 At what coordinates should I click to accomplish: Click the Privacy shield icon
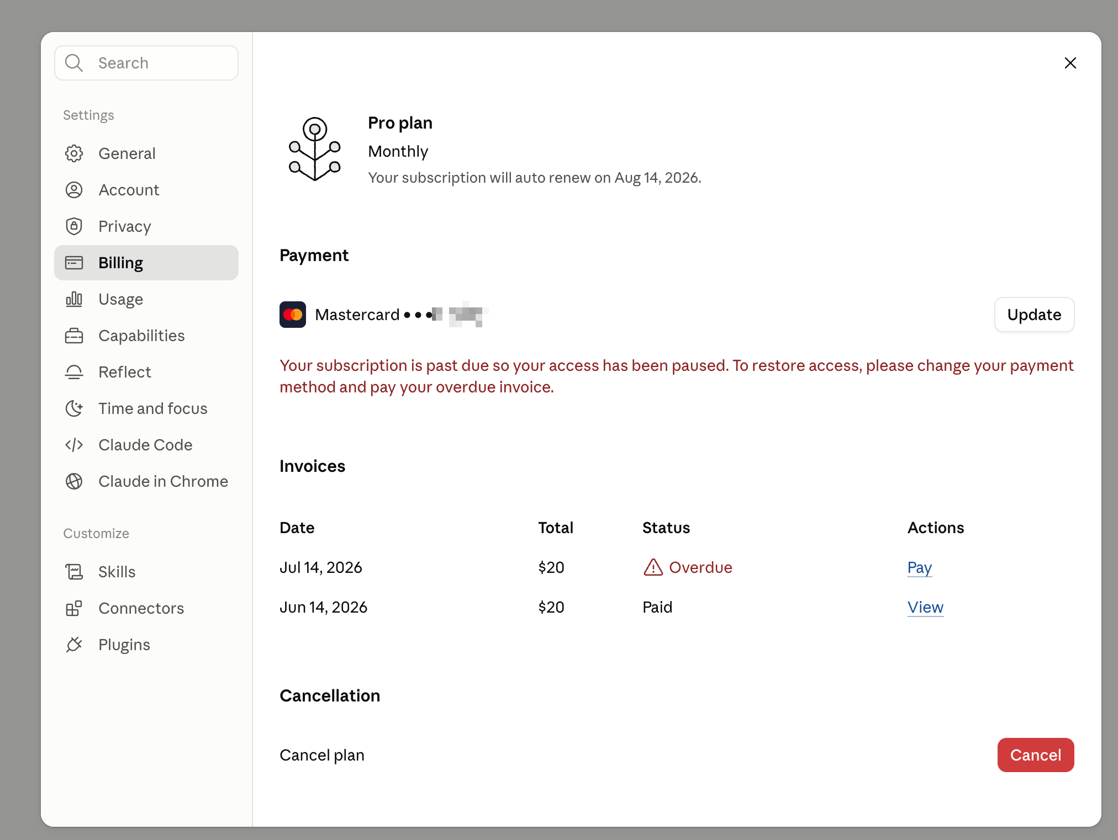tap(74, 226)
